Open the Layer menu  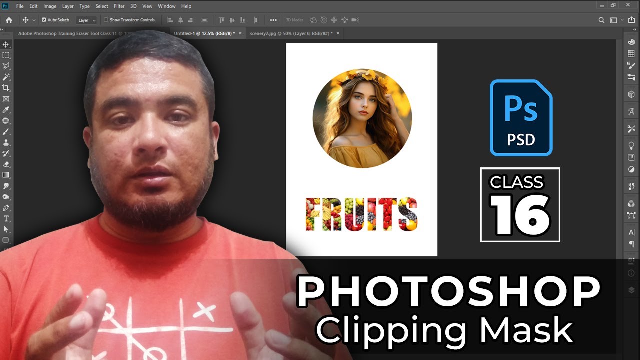click(x=68, y=6)
